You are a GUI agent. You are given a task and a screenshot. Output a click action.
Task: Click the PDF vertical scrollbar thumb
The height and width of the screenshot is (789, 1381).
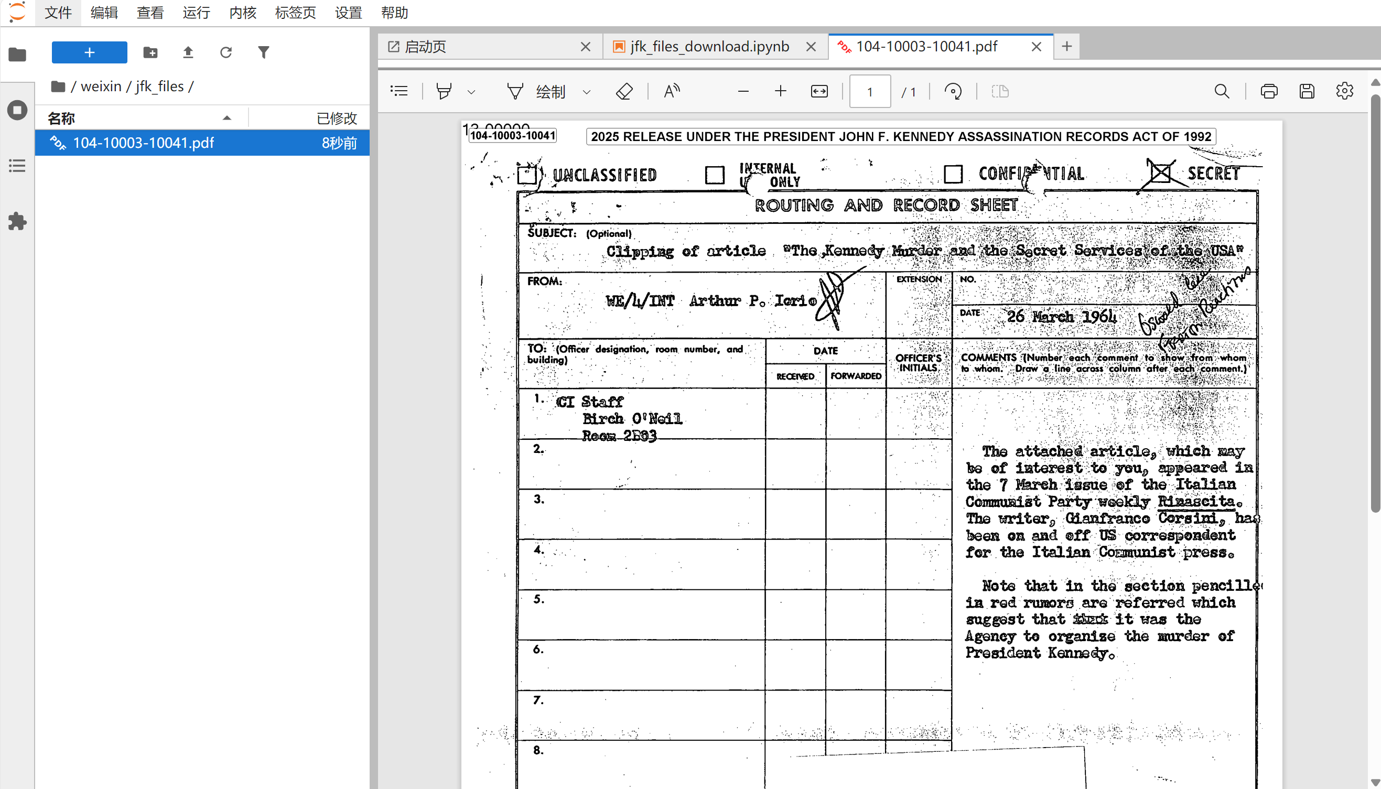(x=1375, y=304)
